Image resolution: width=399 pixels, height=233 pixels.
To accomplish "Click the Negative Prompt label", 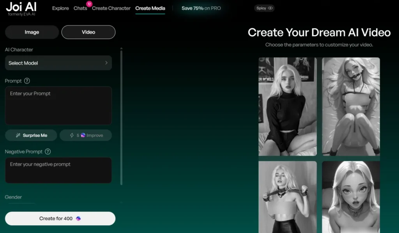I will coord(24,152).
